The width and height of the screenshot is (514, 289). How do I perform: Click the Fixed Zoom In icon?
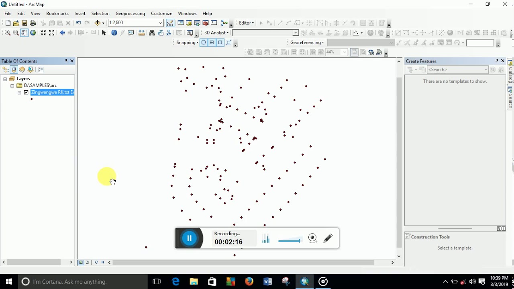coord(43,33)
